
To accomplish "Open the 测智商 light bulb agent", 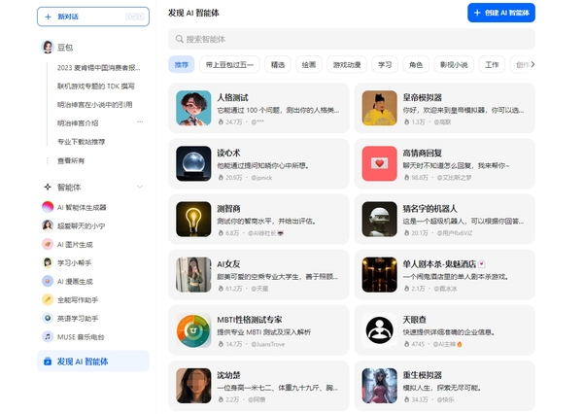I will [194, 219].
